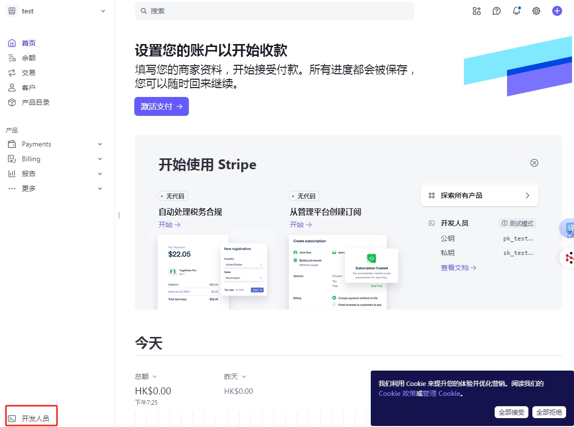
Task: Click the 测试模式 badge
Action: tap(517, 223)
